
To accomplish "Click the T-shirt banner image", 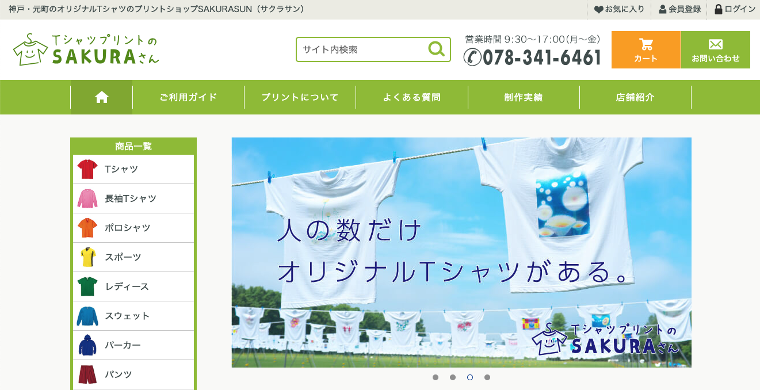I will pyautogui.click(x=461, y=252).
